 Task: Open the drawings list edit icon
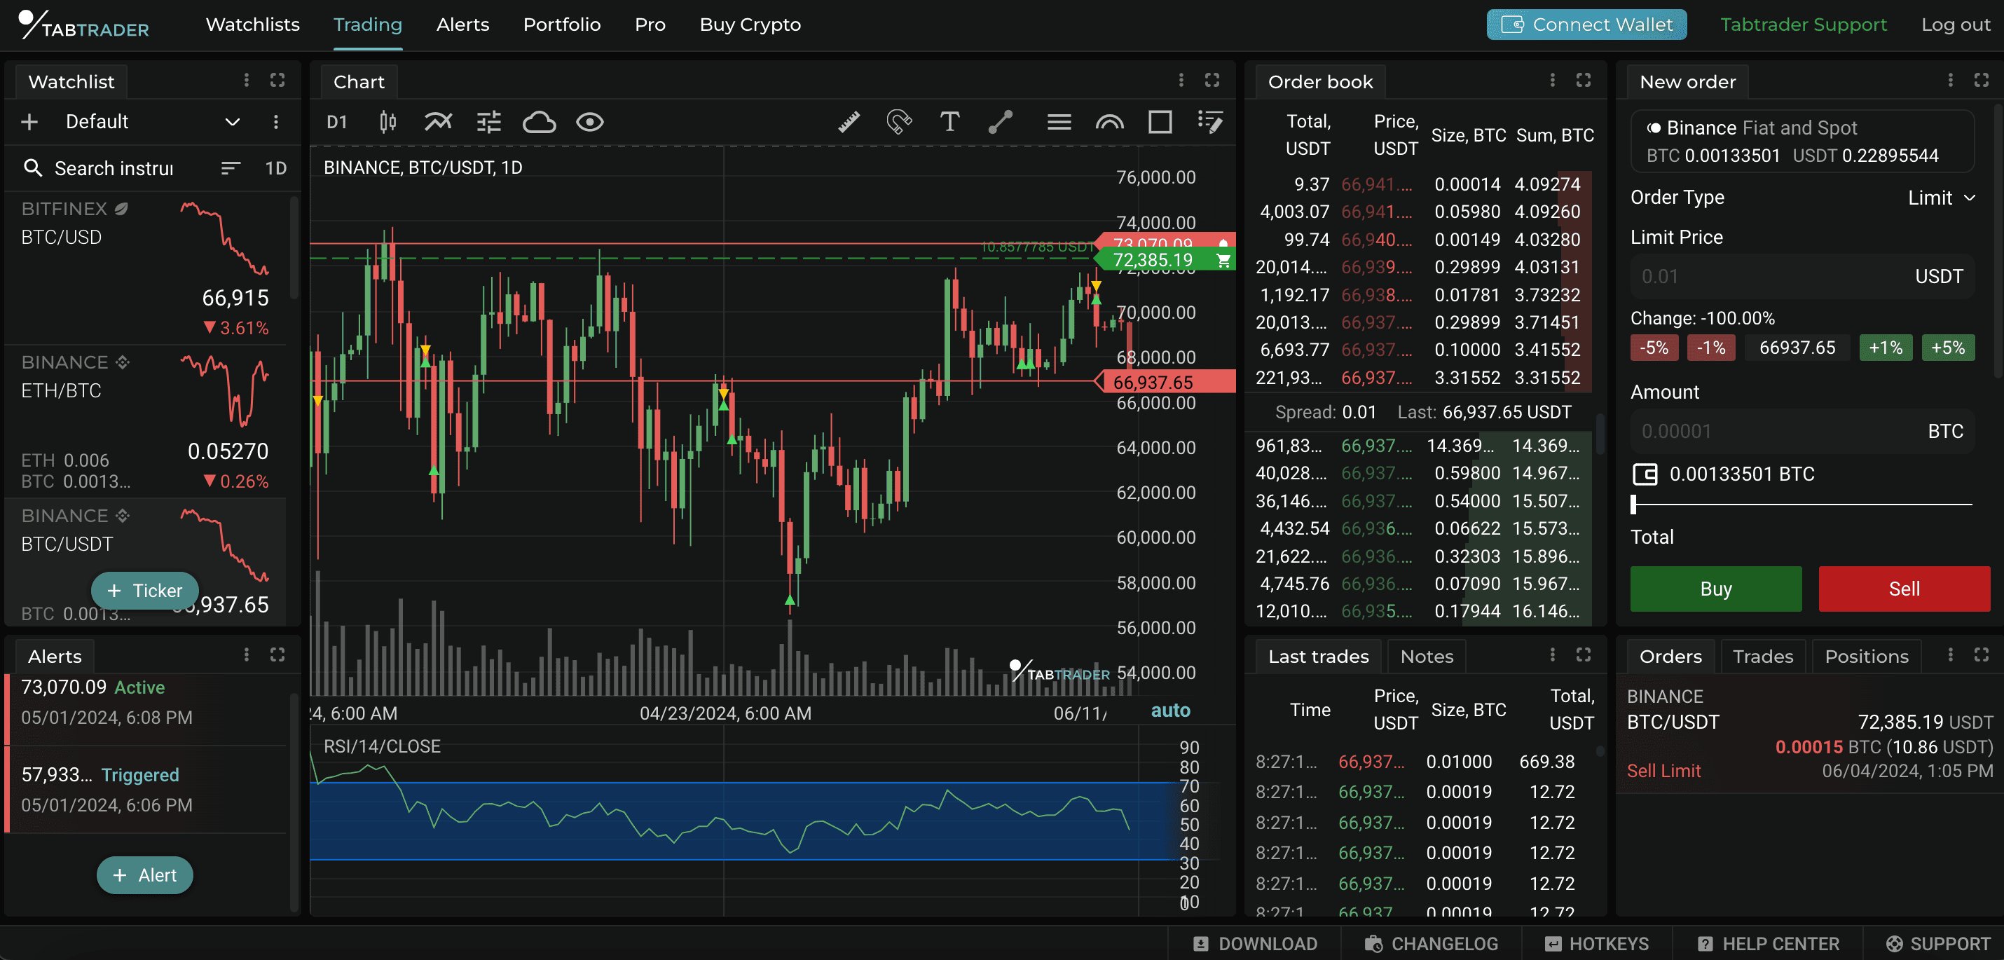coord(1211,122)
